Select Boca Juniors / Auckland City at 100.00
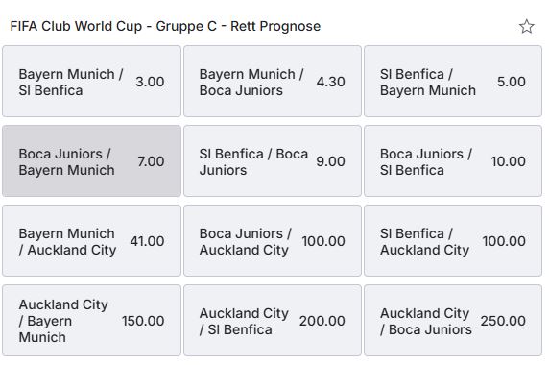The height and width of the screenshot is (365, 549). tap(273, 241)
